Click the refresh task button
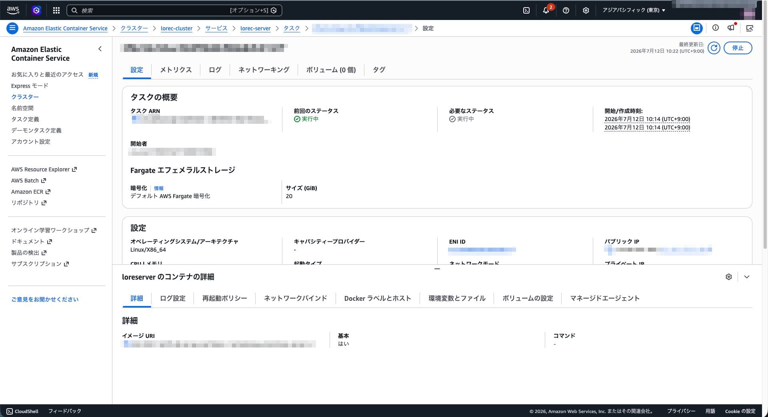 click(714, 48)
